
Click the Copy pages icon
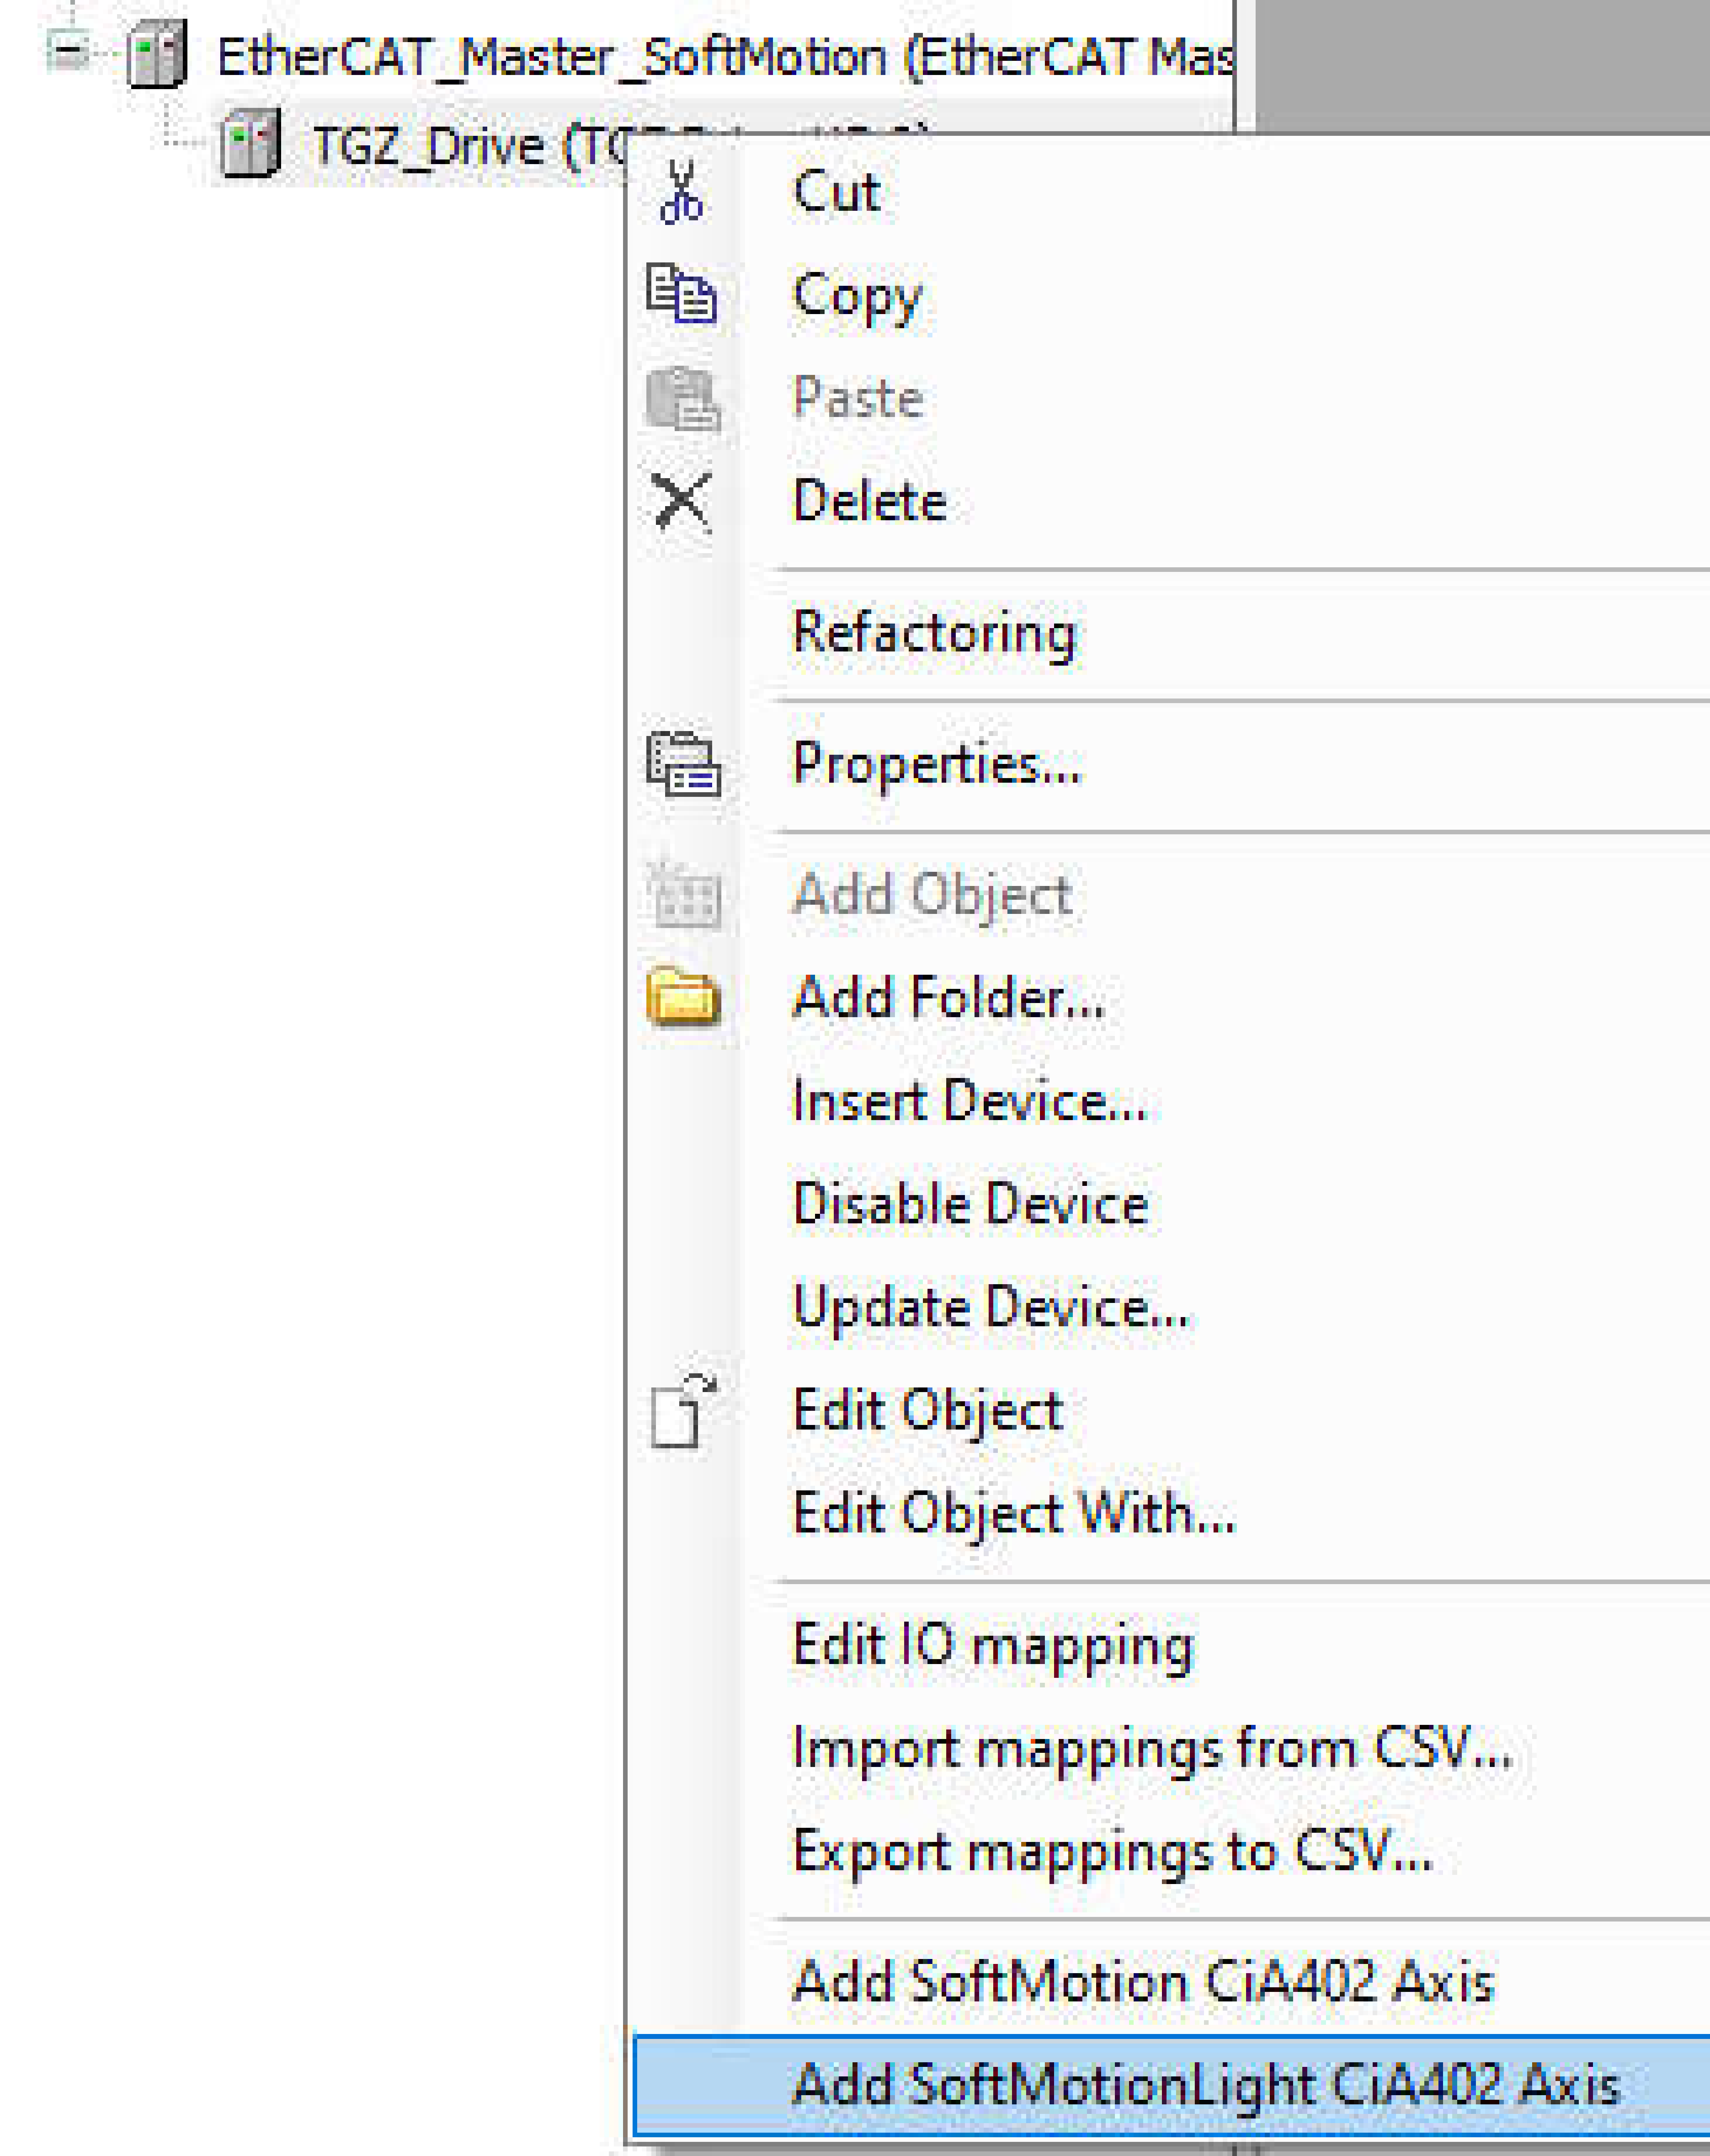coord(682,294)
